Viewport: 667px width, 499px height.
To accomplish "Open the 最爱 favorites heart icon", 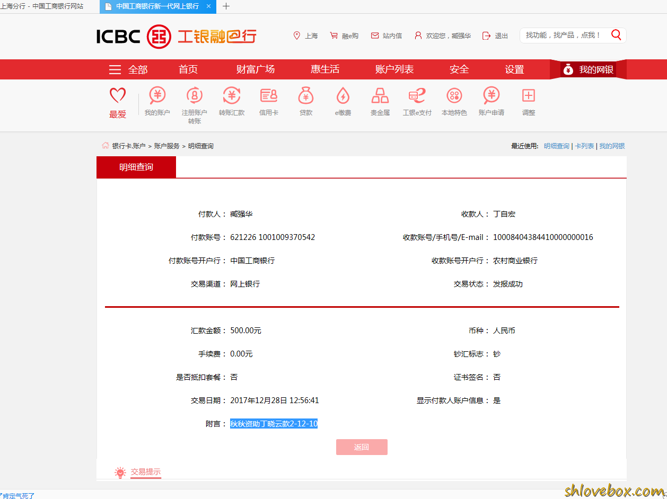I will click(x=118, y=96).
